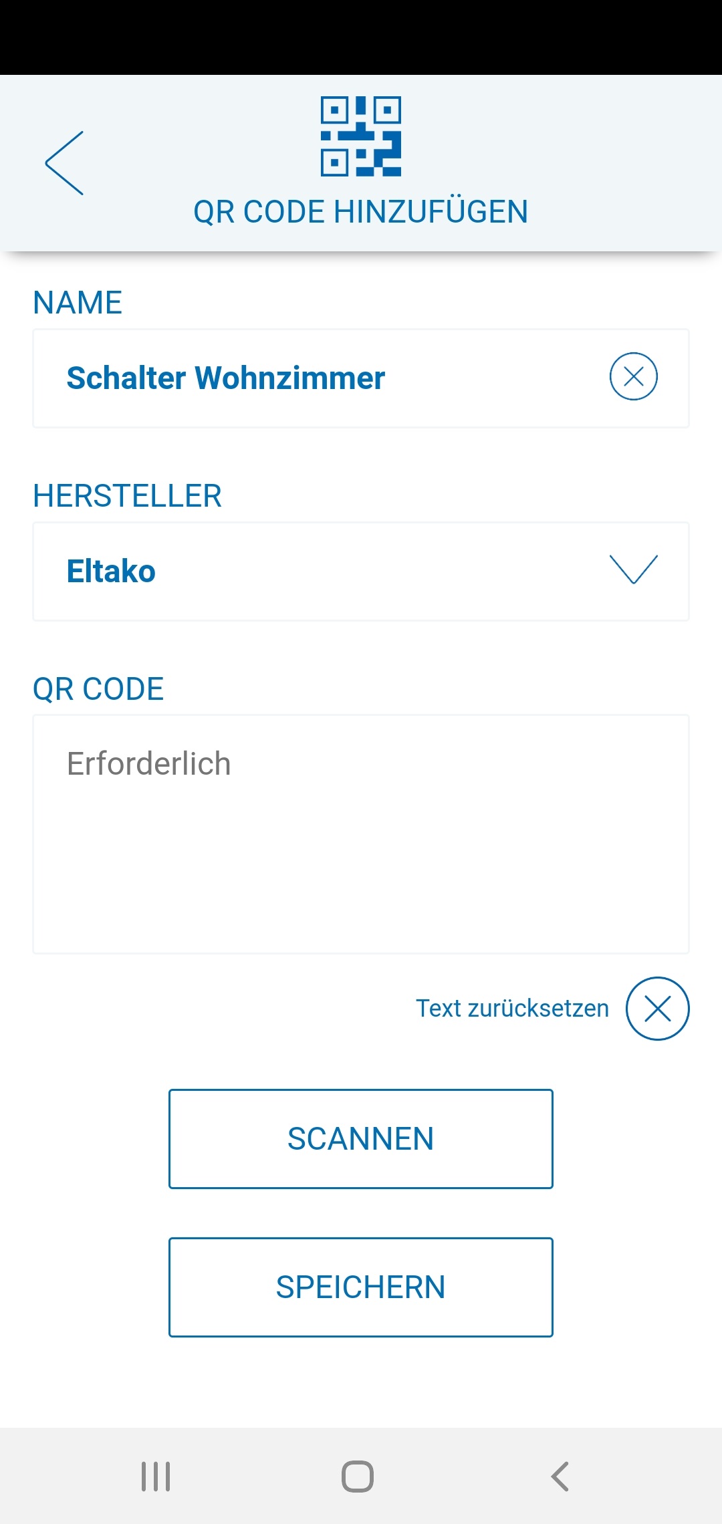
Task: Open Android recent apps
Action: [156, 1477]
